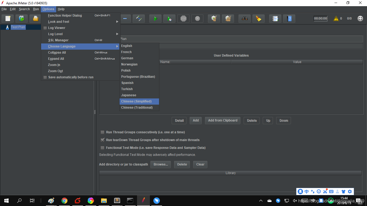Open the Help menu

[x=61, y=9]
